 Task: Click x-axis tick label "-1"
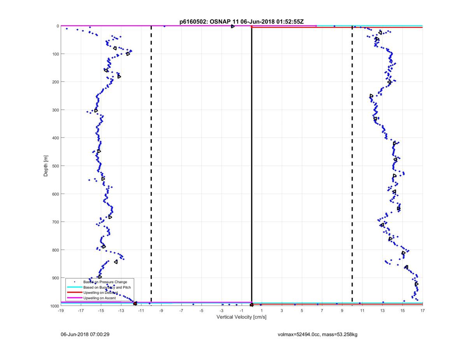pyautogui.click(x=241, y=311)
